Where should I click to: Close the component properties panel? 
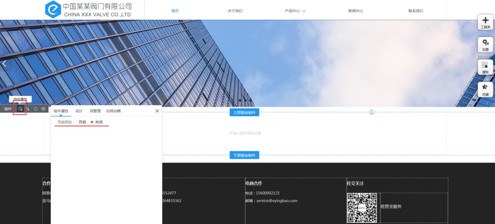tap(157, 111)
